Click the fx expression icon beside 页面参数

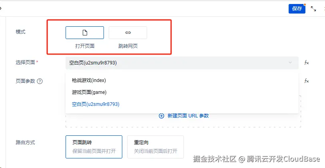(307, 81)
